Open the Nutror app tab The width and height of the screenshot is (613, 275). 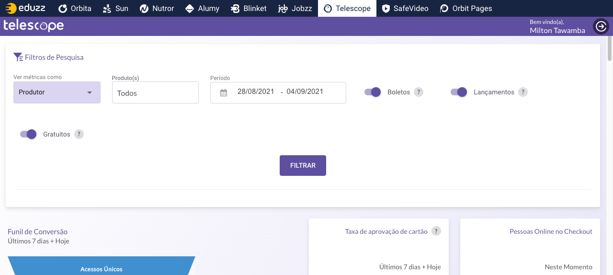point(157,8)
